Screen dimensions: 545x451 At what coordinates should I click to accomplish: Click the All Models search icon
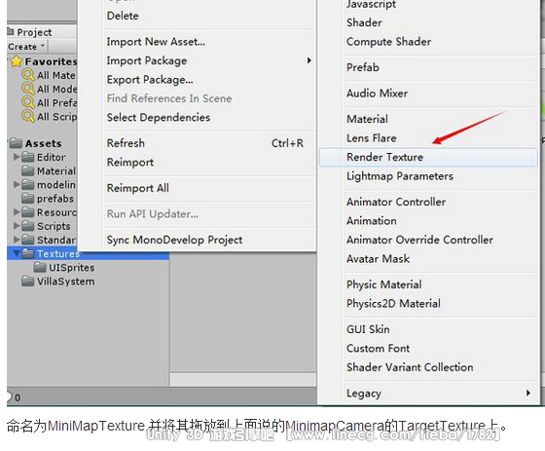28,89
